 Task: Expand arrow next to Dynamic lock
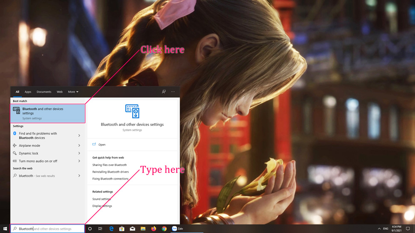[x=79, y=153]
